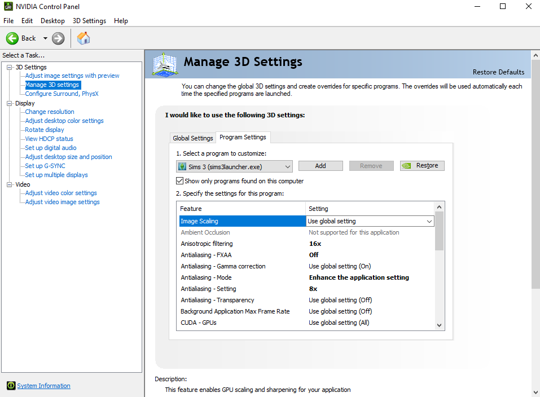Open Configure Surround, PhysX

click(x=62, y=94)
